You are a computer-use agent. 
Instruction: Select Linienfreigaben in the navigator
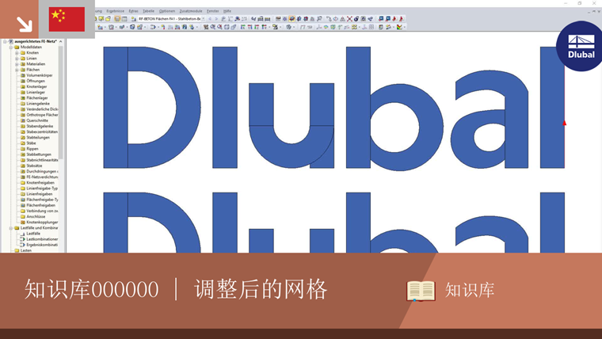39,194
